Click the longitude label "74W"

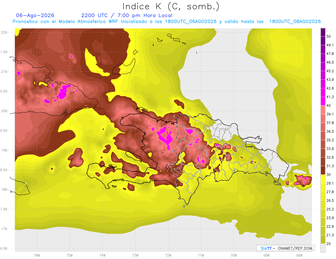(x=102, y=255)
